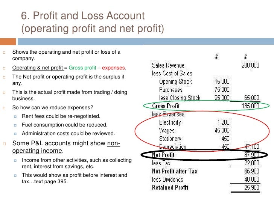Click the 200,000 sales revenue value

point(250,65)
